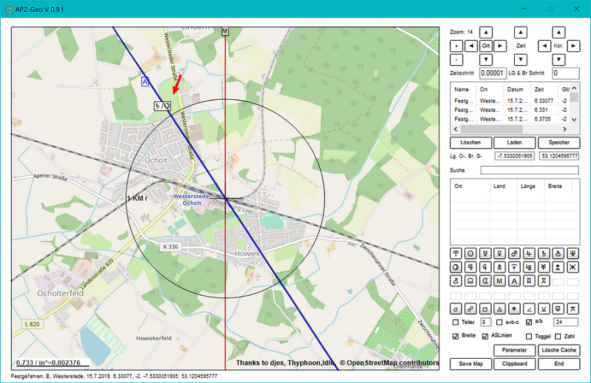This screenshot has width=591, height=383.
Task: Choose the semi-square angle aspect symbol
Action: 529,309
